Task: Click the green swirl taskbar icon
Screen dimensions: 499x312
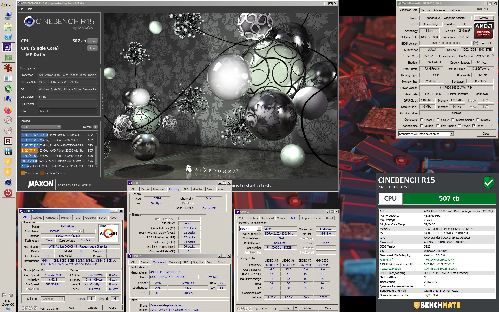Action: 8,89
